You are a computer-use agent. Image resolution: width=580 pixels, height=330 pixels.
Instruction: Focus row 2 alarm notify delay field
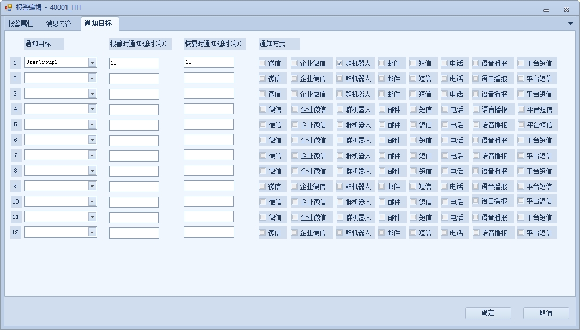tap(135, 79)
